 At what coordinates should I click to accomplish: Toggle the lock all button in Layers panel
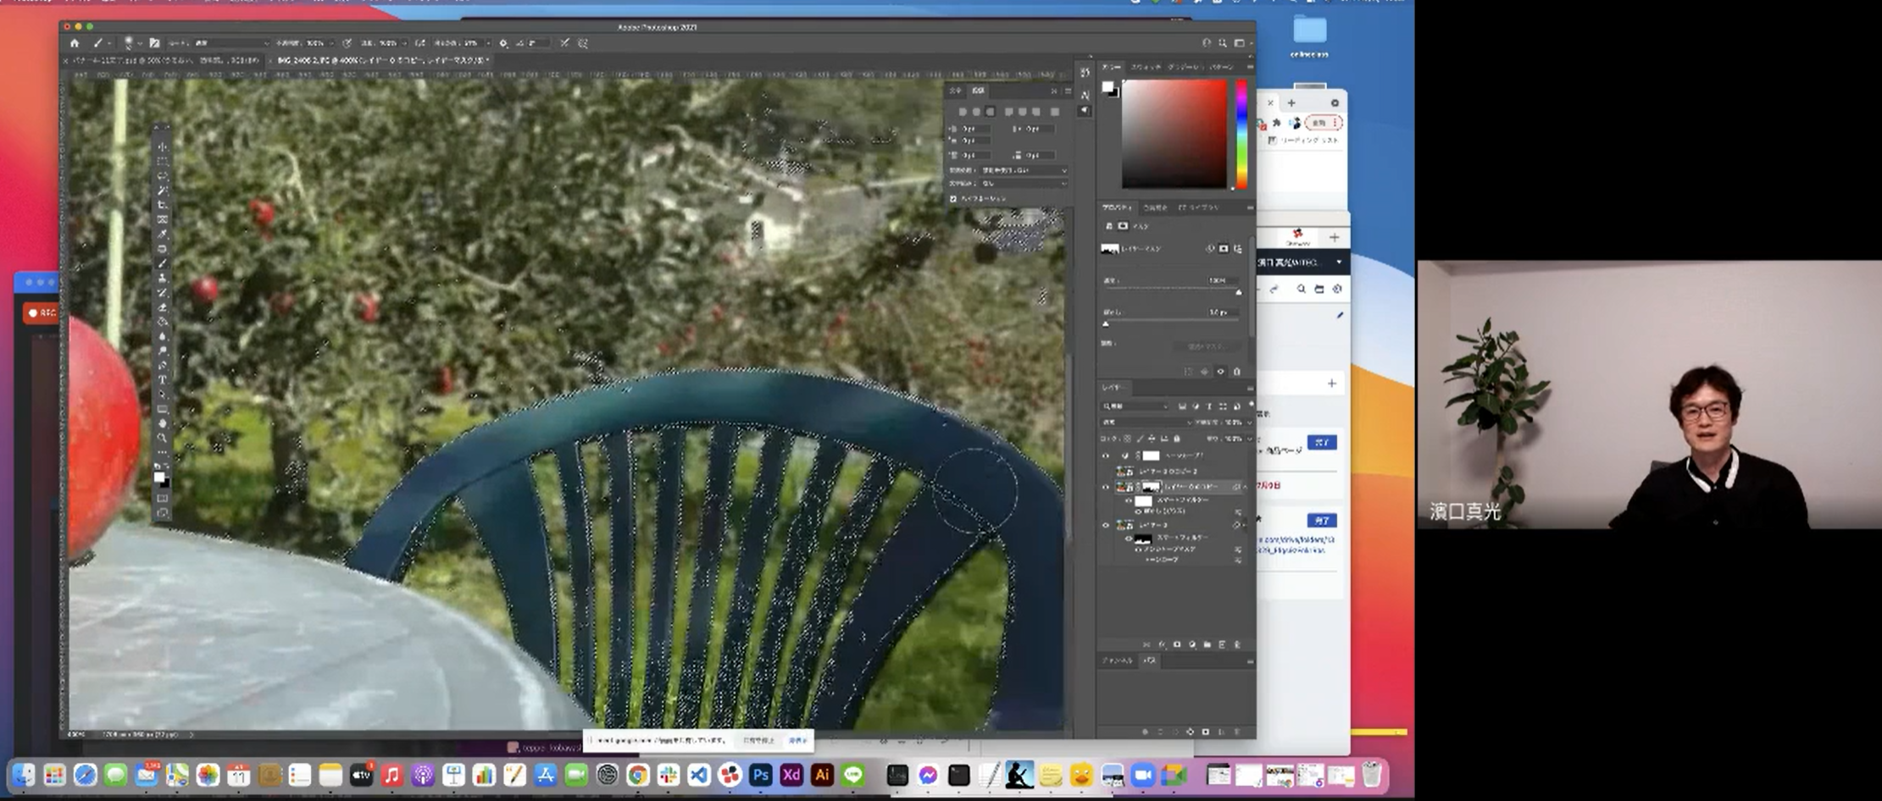coord(1176,439)
